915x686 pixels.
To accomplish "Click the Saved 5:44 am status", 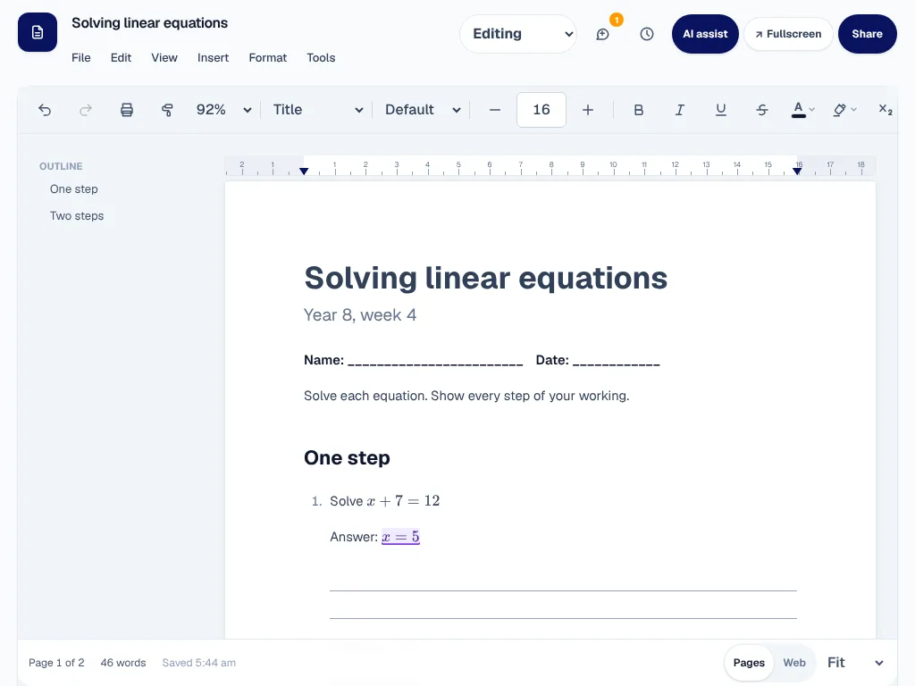I will 199,663.
